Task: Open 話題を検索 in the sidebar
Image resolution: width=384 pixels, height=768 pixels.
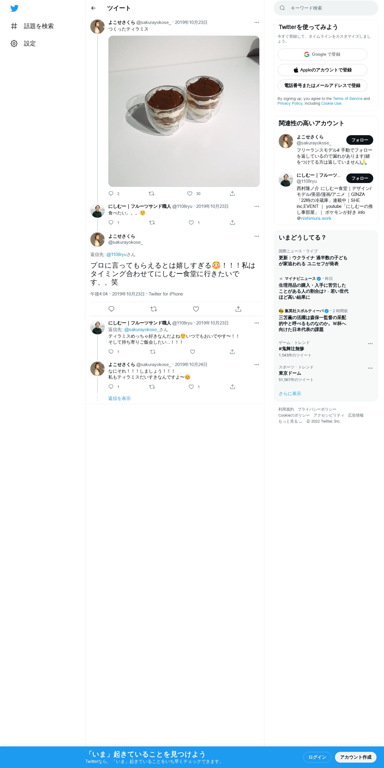Action: (32, 26)
